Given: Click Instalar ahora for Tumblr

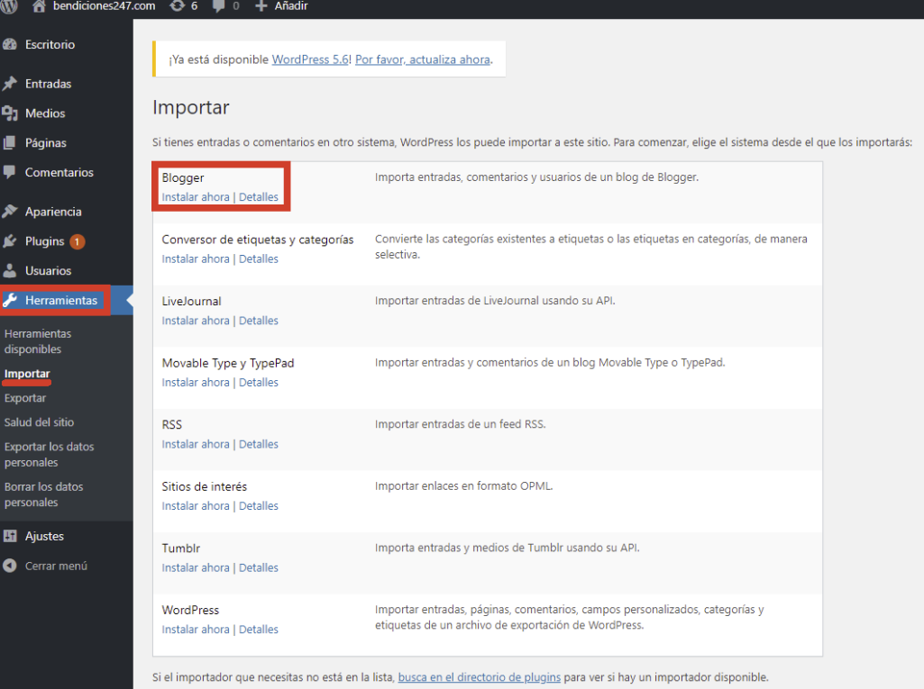Looking at the screenshot, I should pyautogui.click(x=196, y=568).
